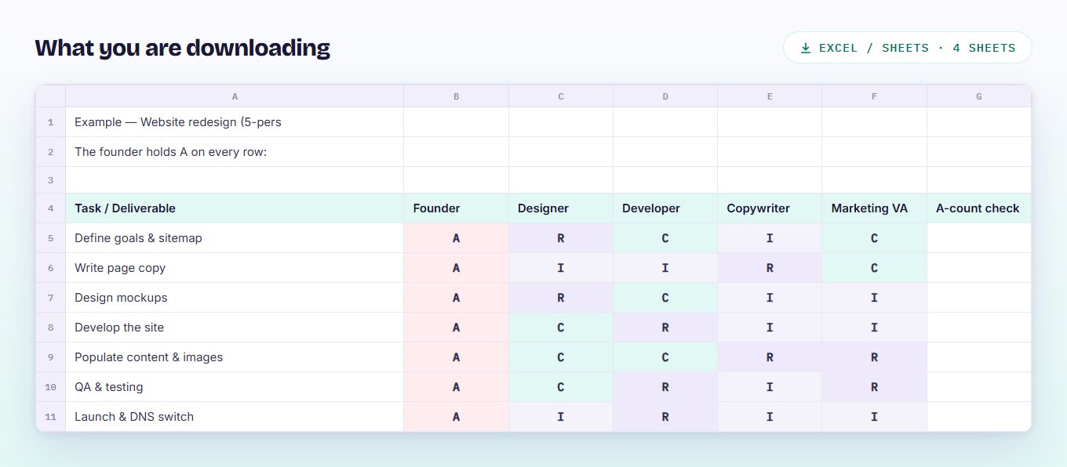Click the 'Developer' header cell
This screenshot has width=1067, height=467.
tap(665, 208)
